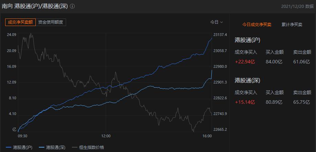Screen dimensions: 316x152
Task: Click the 23137.4 index axis label
Action: click(x=220, y=35)
